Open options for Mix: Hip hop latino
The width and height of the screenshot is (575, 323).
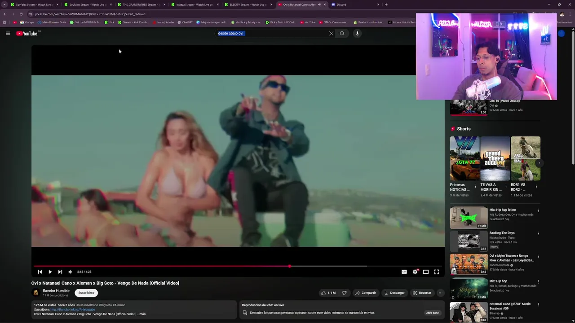pos(539,210)
